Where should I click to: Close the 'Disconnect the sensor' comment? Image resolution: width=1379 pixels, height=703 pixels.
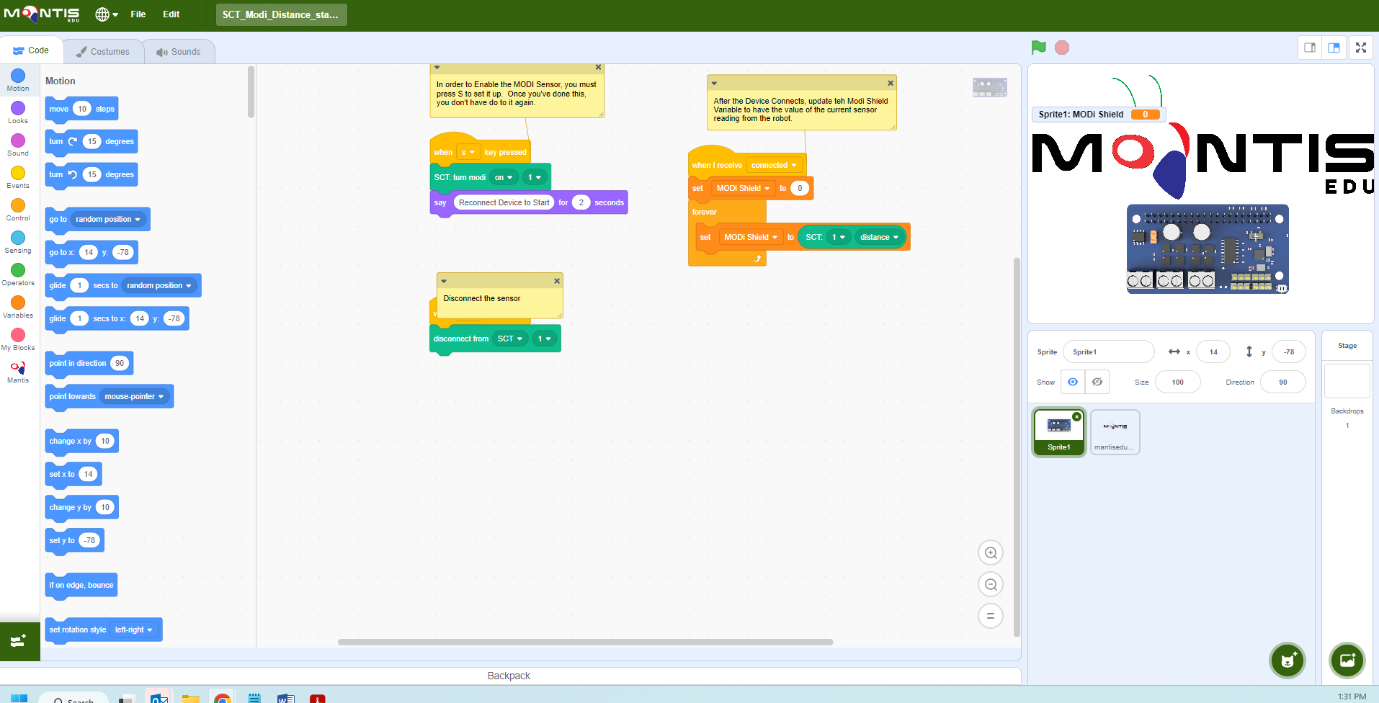click(x=557, y=281)
